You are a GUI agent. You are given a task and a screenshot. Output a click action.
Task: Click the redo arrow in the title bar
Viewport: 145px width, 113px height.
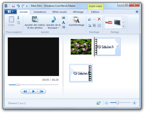pos(23,6)
